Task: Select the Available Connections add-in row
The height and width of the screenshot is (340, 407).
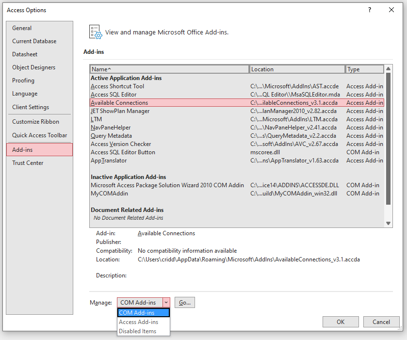Action: pos(237,103)
